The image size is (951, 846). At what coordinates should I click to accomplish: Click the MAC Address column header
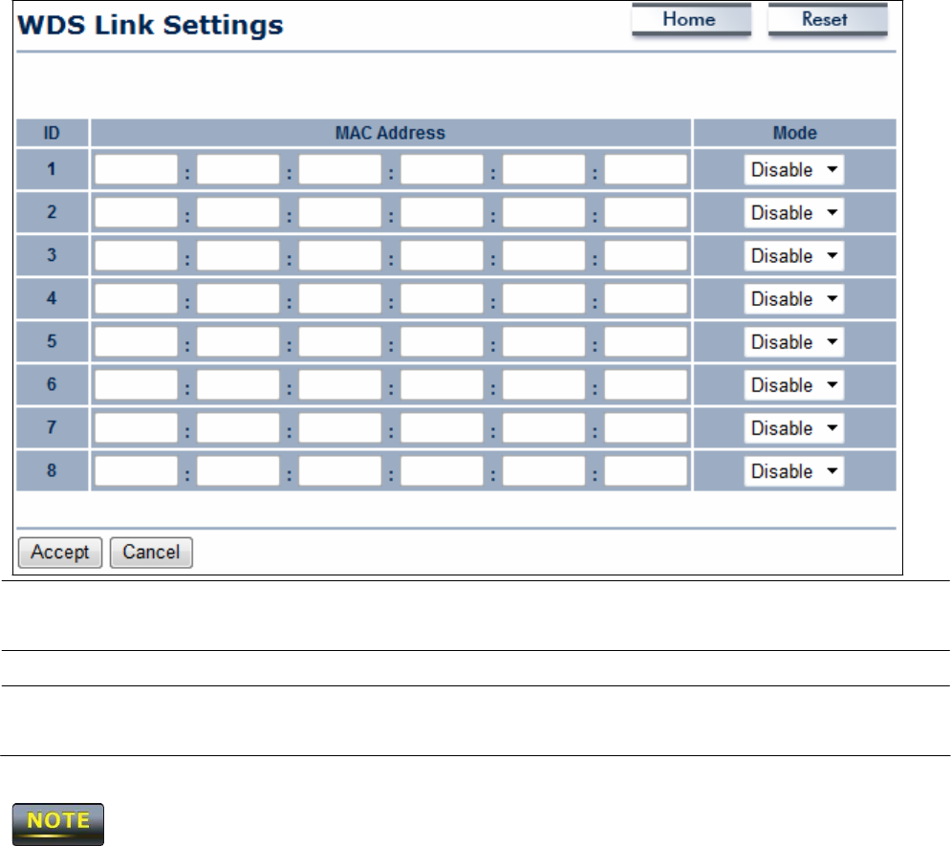[x=390, y=133]
